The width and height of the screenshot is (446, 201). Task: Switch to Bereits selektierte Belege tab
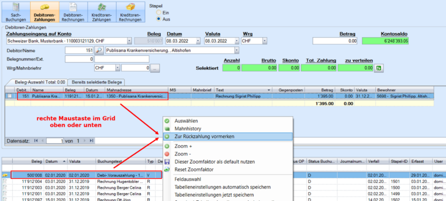(97, 82)
